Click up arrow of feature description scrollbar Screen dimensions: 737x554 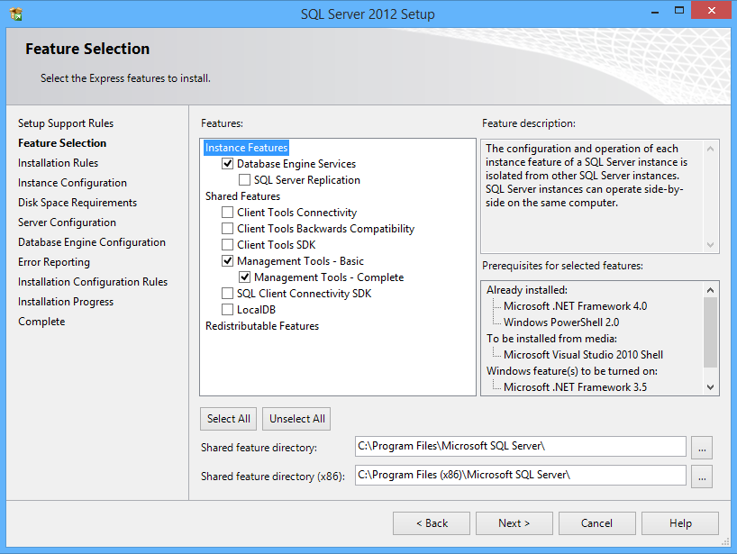click(710, 149)
